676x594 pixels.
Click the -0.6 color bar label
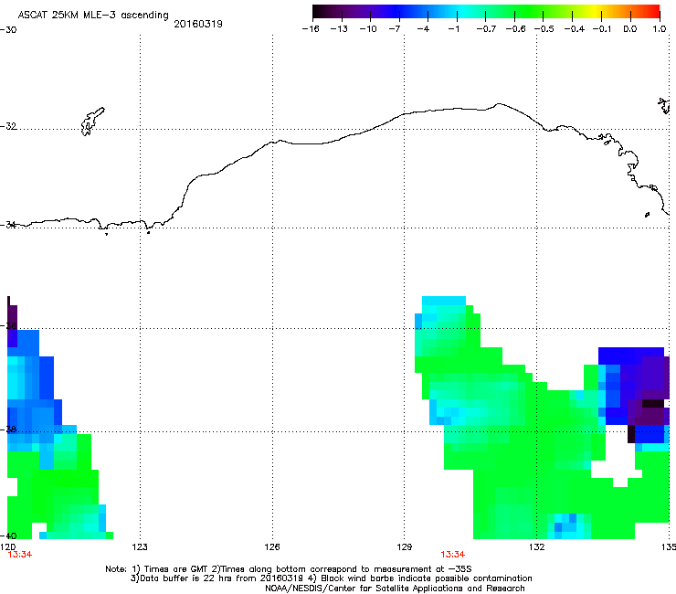tap(515, 29)
